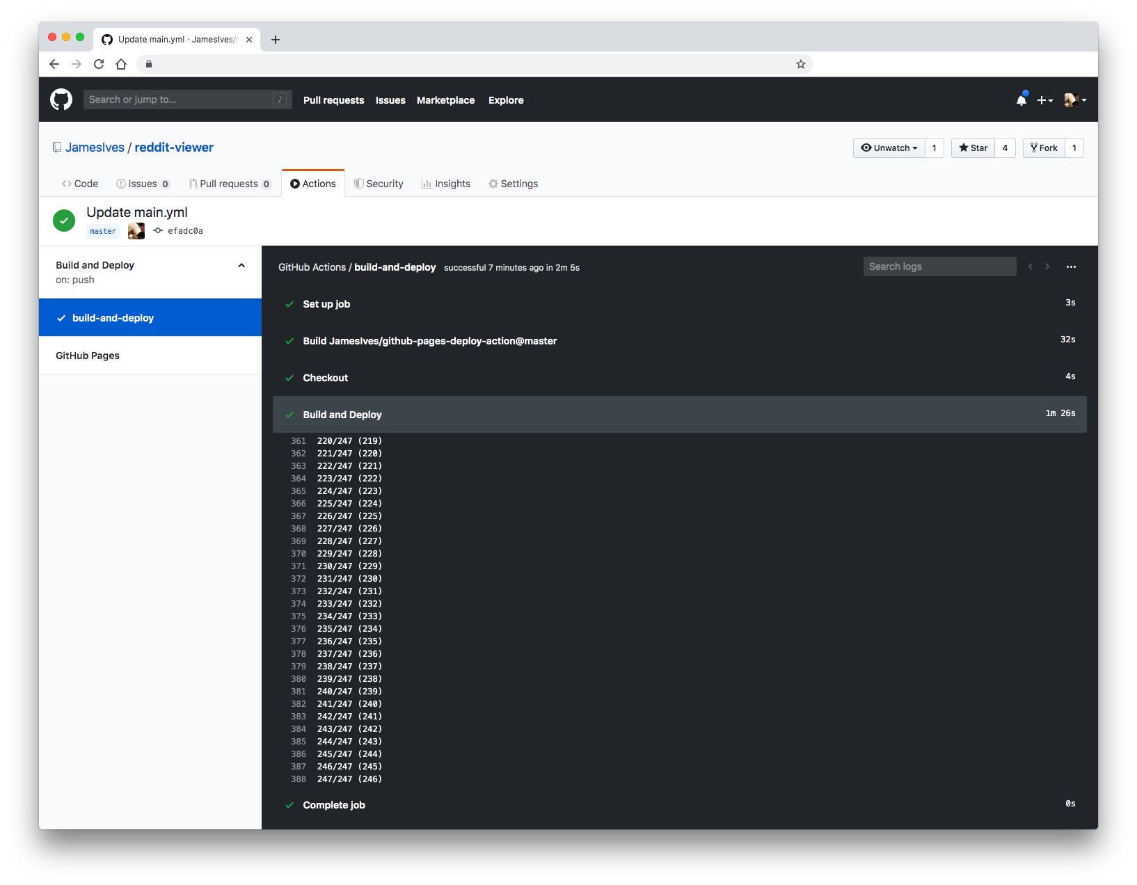Click the green workflow success check icon

pyautogui.click(x=64, y=221)
